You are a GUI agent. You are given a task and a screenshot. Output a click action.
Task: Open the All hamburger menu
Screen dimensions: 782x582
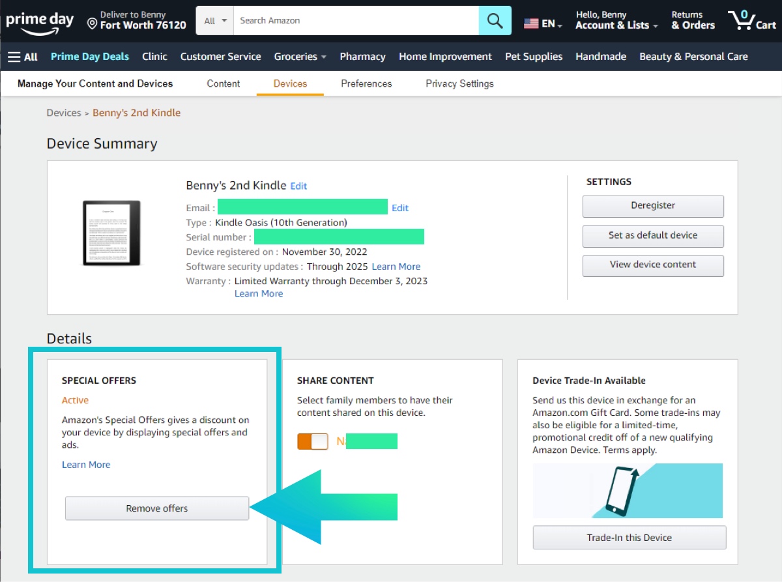(x=22, y=57)
